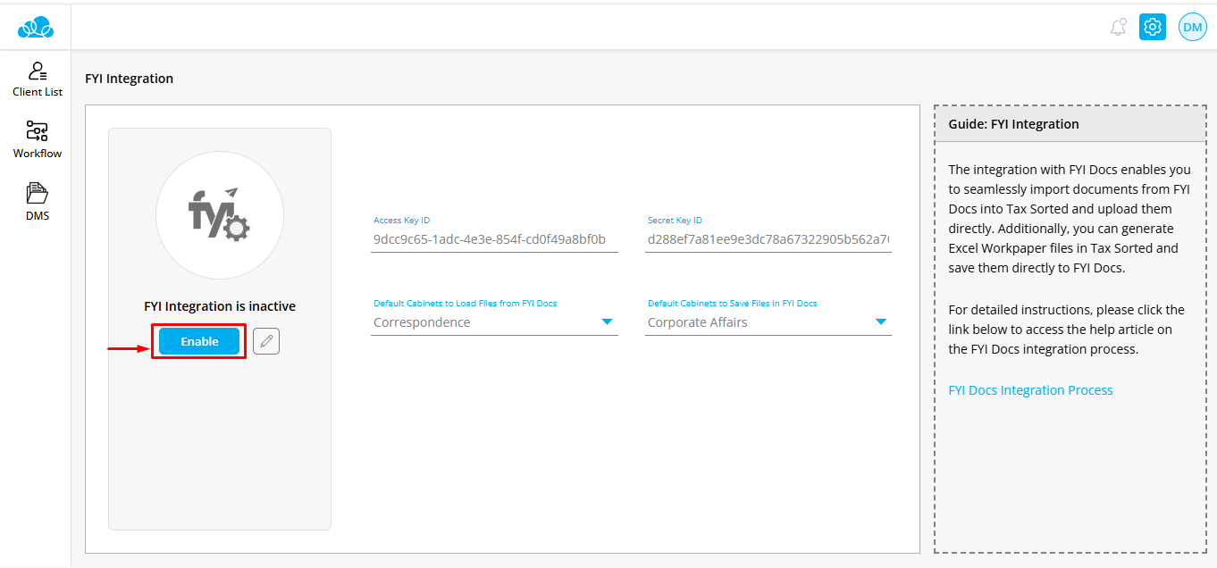Viewport: 1217px width, 568px height.
Task: Click the 'FYI Integration is inactive' status text
Action: [x=220, y=306]
